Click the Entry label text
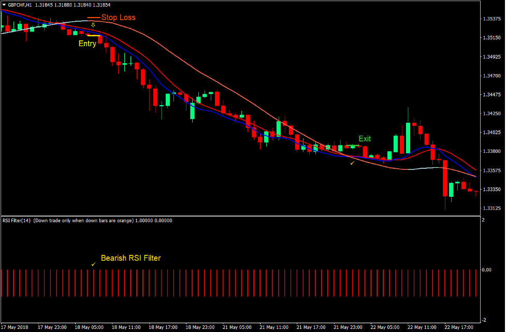 tap(87, 44)
